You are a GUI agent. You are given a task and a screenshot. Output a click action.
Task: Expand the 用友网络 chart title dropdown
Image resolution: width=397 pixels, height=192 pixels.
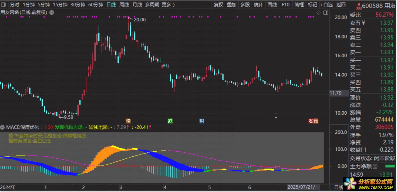pos(52,12)
